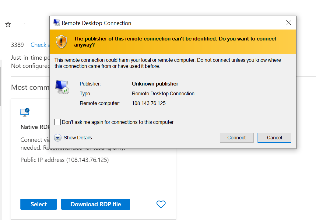The image size is (316, 220).
Task: Enable the Don't ask me again checkbox
Action: 58,122
